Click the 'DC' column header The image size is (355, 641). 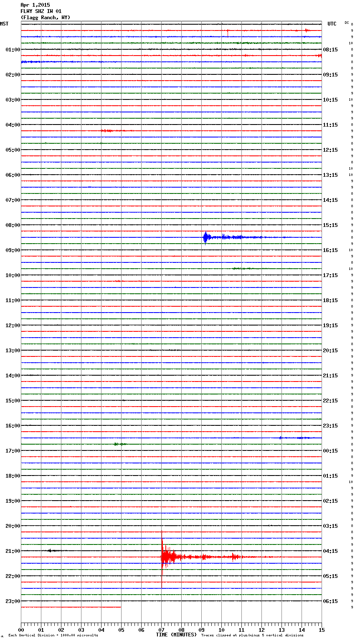(347, 23)
